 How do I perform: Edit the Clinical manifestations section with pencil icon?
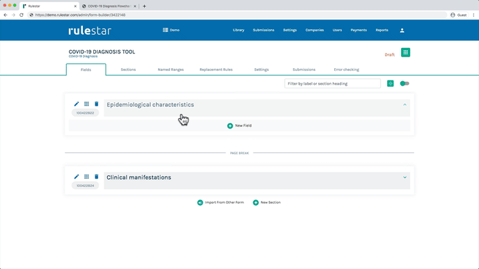pyautogui.click(x=77, y=177)
